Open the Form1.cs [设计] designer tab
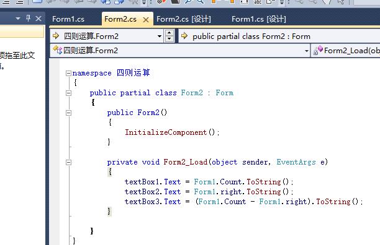This screenshot has height=245, width=380. point(259,19)
